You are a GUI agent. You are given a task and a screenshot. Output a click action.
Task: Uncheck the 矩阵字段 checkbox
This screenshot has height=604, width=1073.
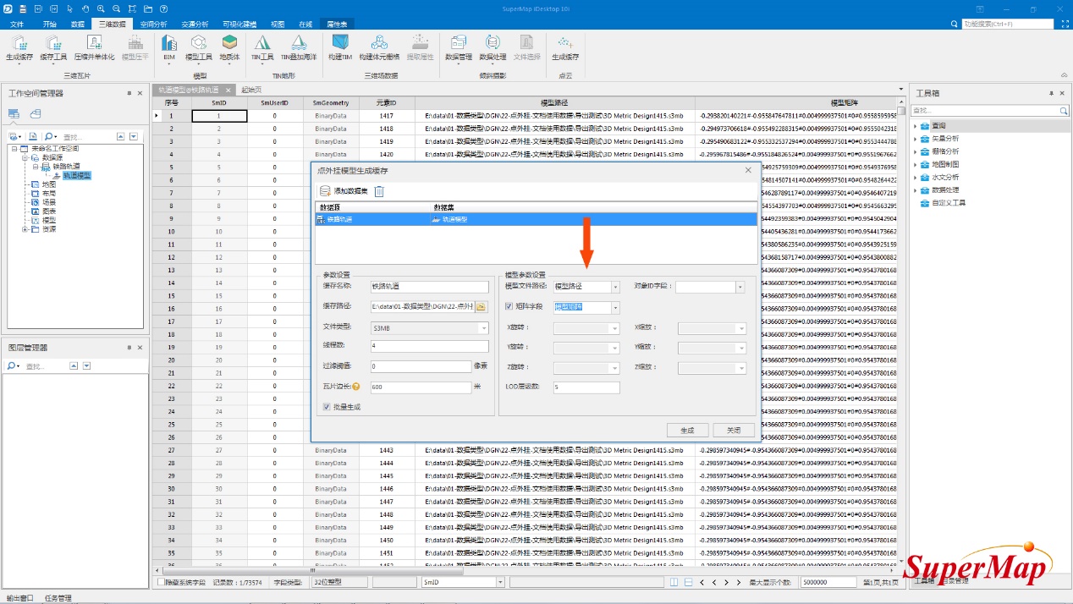[509, 307]
